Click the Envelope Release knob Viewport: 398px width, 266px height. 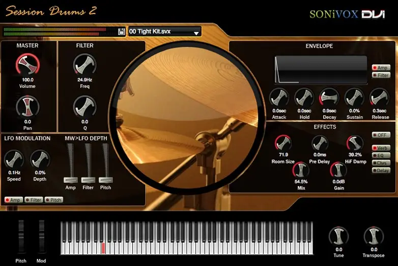click(380, 98)
